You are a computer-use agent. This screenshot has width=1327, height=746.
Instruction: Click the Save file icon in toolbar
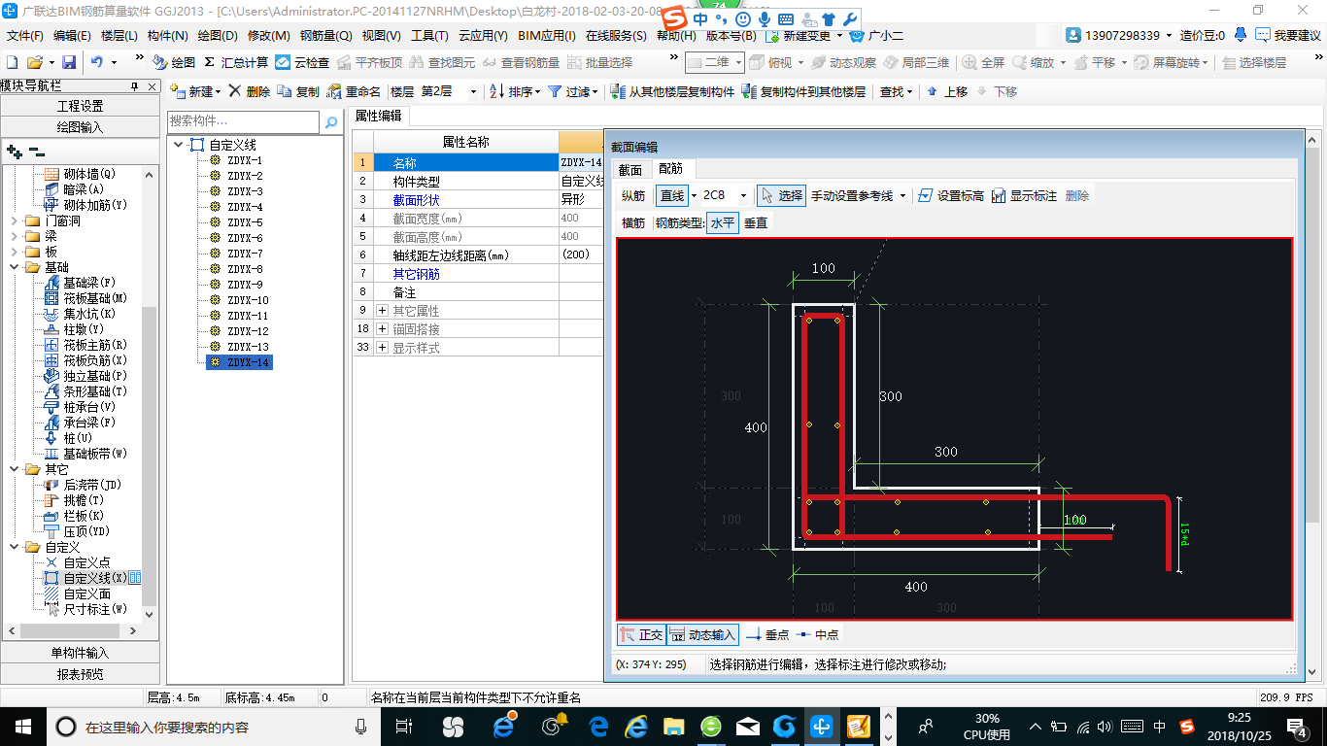(x=69, y=62)
